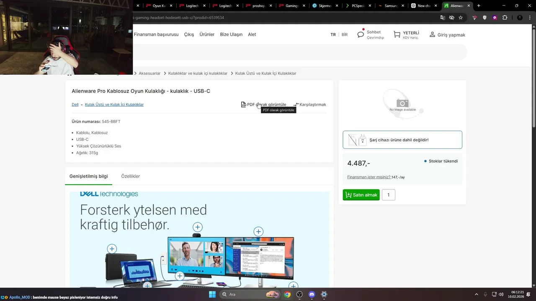This screenshot has width=536, height=301.
Task: Show hidden icons with the tray chevron
Action: pos(476,294)
